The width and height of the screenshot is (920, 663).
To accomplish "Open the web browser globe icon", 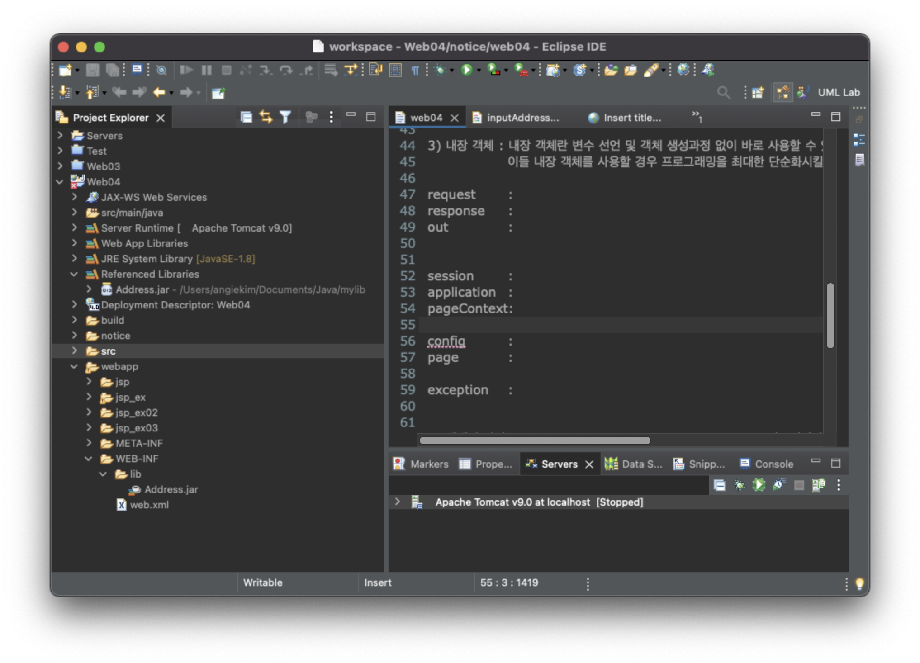I will click(x=683, y=70).
